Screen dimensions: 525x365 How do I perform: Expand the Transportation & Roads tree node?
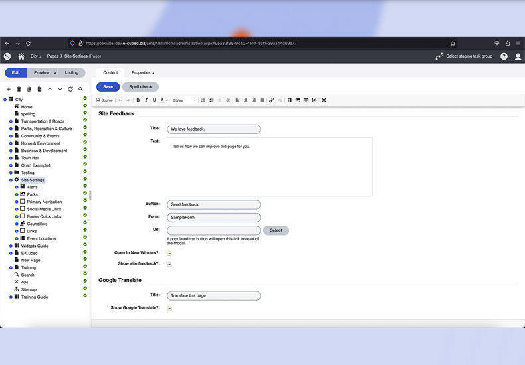click(11, 121)
